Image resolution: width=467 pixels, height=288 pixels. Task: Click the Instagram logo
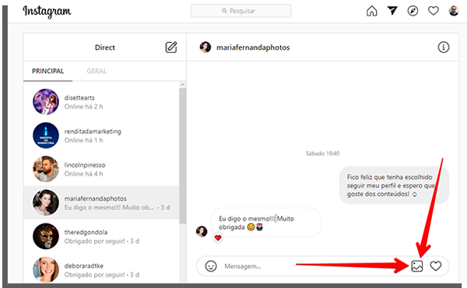pos(47,12)
